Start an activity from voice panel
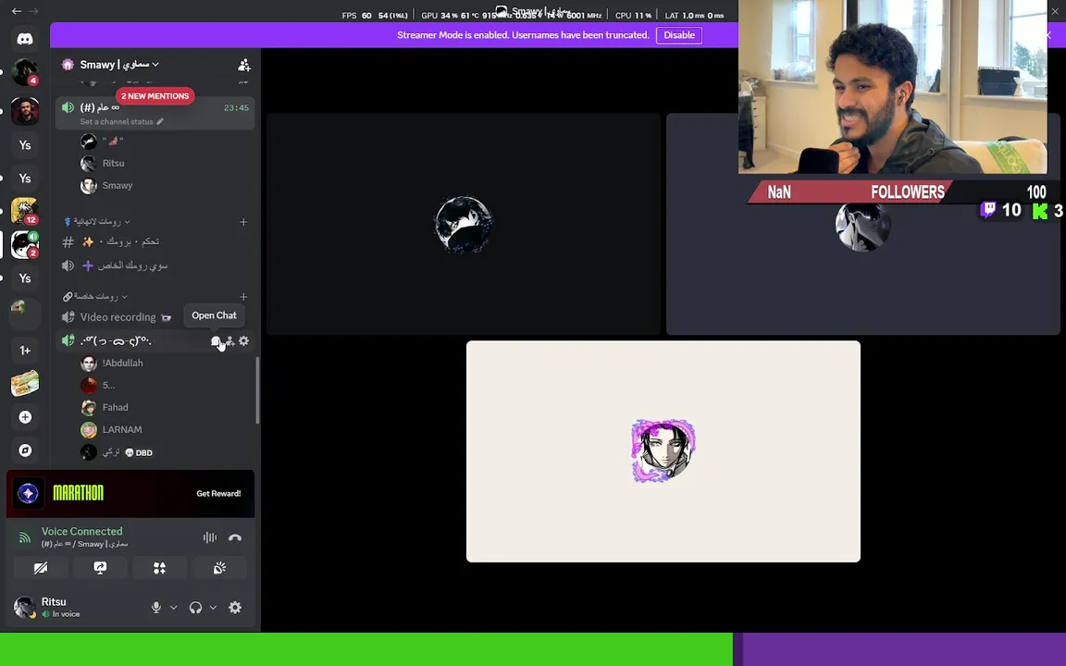 click(160, 568)
